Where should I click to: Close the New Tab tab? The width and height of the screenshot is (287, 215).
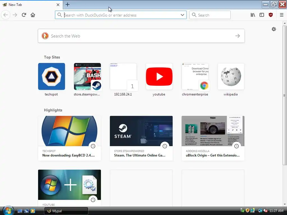[58, 5]
